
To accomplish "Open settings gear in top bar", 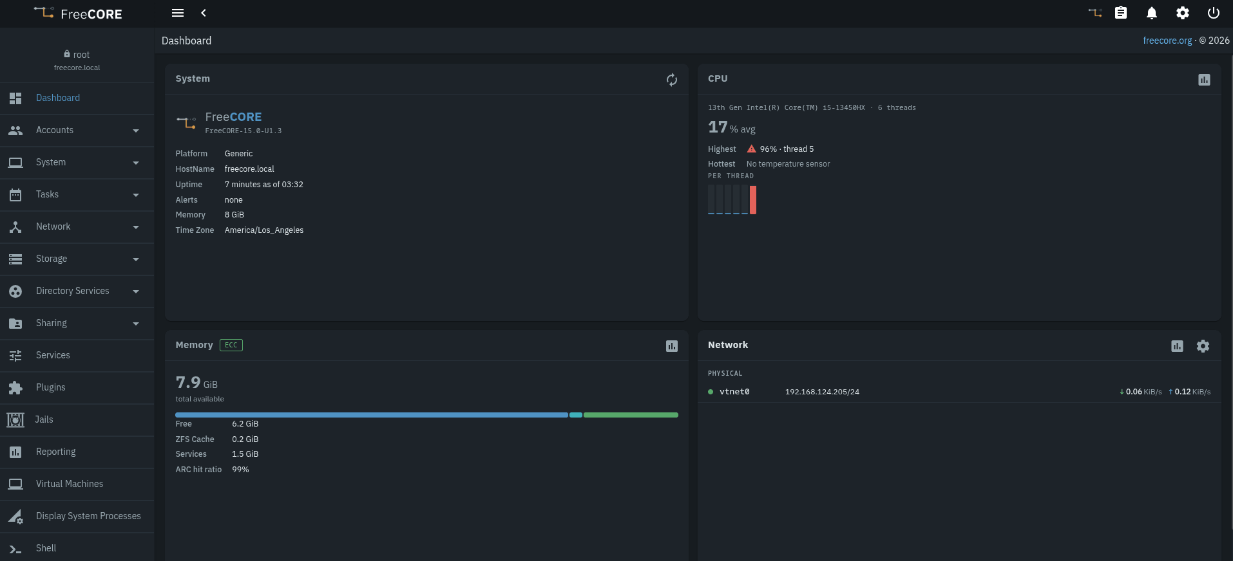I will (1183, 13).
